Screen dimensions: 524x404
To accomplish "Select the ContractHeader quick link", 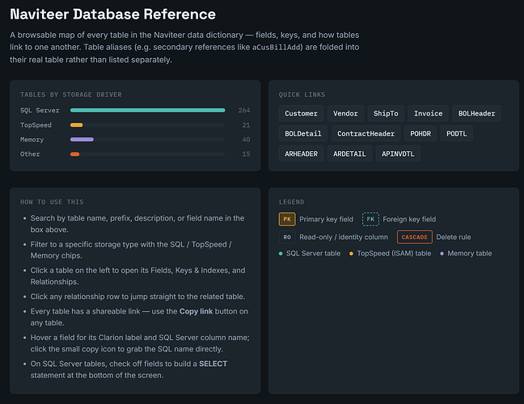I will (366, 133).
